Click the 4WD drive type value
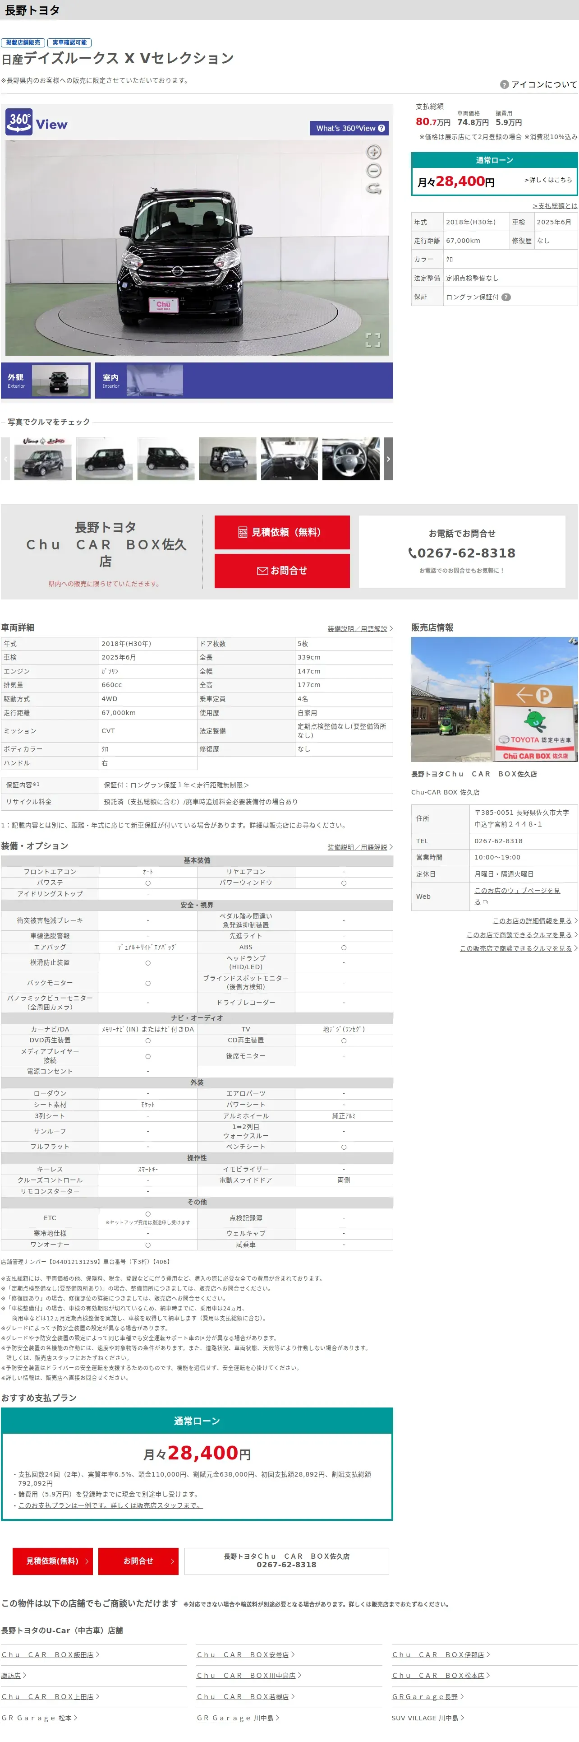This screenshot has width=579, height=1742. (x=110, y=698)
